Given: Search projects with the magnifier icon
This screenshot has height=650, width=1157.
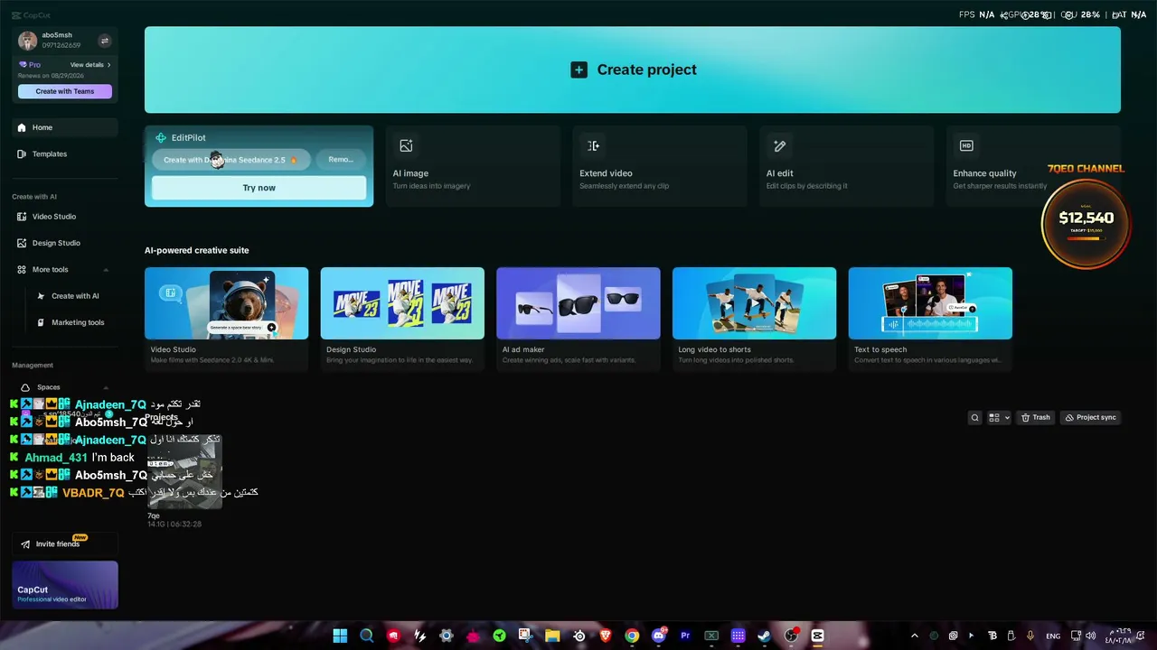Looking at the screenshot, I should coord(974,417).
